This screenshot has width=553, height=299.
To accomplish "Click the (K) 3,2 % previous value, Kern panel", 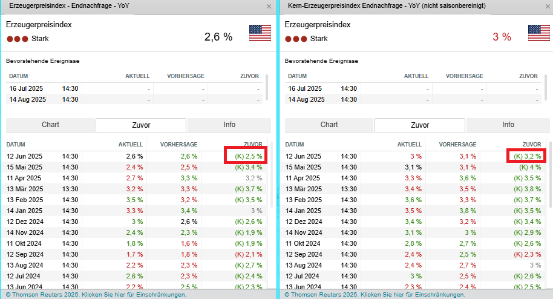I will 527,156.
